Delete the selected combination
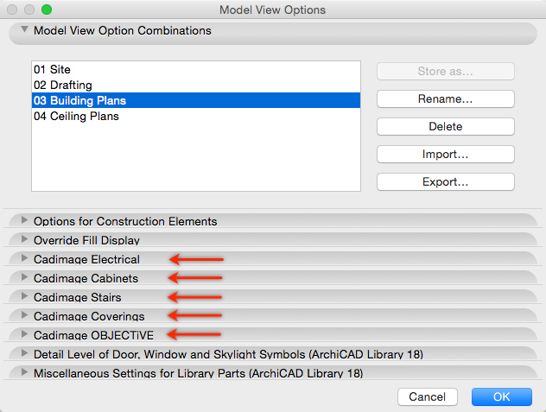This screenshot has height=412, width=546. tap(446, 126)
